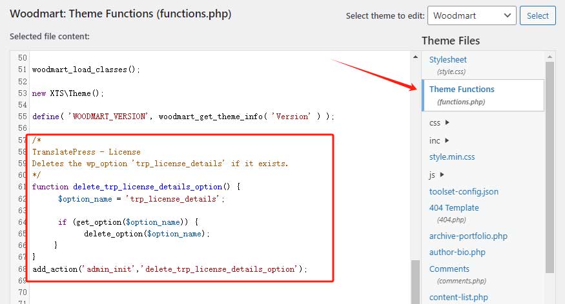Open the Stylesheet style.css file
This screenshot has width=565, height=304.
[448, 60]
